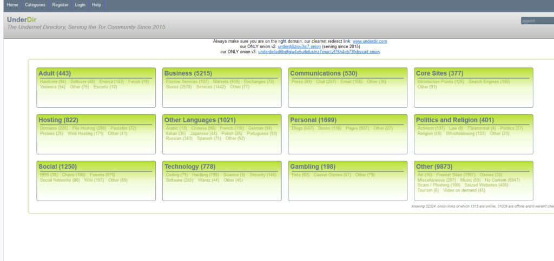Select Domains (225) subcategory

54,128
